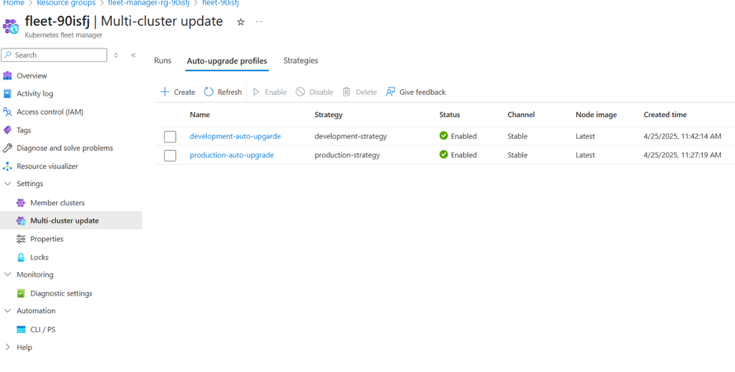Click the Delete trash can icon
Viewport: 735px width, 372px height.
(347, 92)
